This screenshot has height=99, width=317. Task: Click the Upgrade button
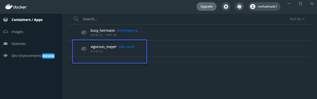pos(206,6)
